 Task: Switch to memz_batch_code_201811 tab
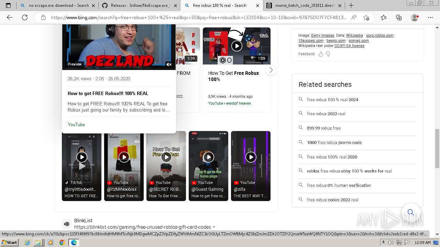click(x=304, y=5)
